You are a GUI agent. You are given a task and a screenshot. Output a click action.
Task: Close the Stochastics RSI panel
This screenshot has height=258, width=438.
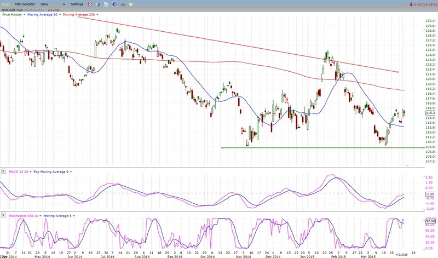pyautogui.click(x=3, y=216)
